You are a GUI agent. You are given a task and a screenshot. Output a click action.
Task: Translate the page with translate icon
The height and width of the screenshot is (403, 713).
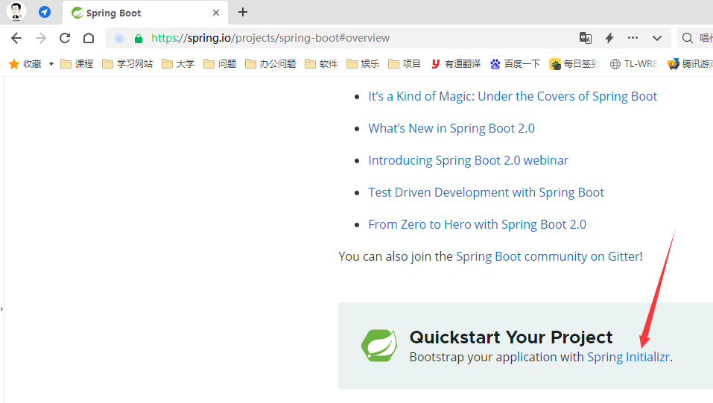(585, 38)
